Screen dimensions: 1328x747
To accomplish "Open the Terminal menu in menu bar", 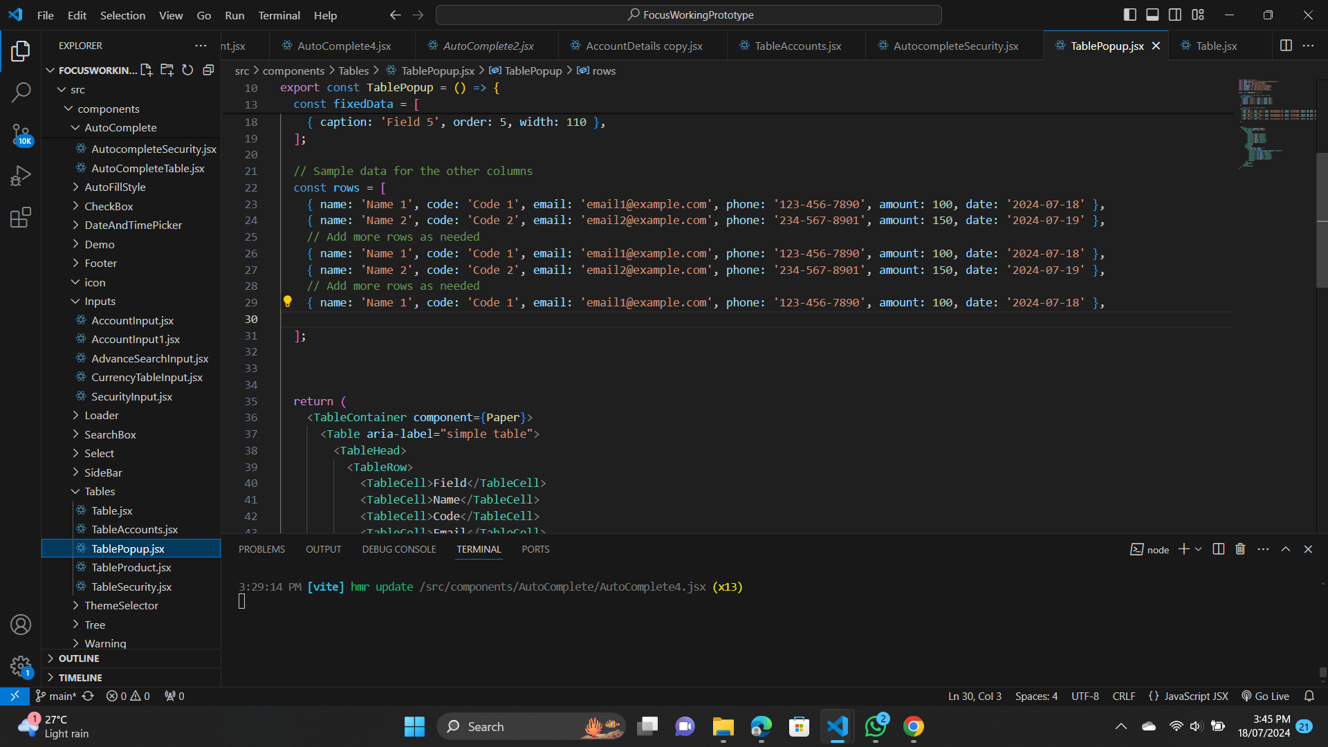I will (279, 15).
